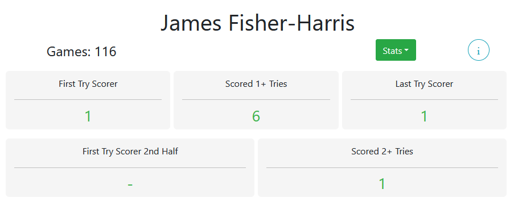Click the dash under First Try Scorer 2nd Half
This screenshot has width=514, height=210.
click(130, 185)
